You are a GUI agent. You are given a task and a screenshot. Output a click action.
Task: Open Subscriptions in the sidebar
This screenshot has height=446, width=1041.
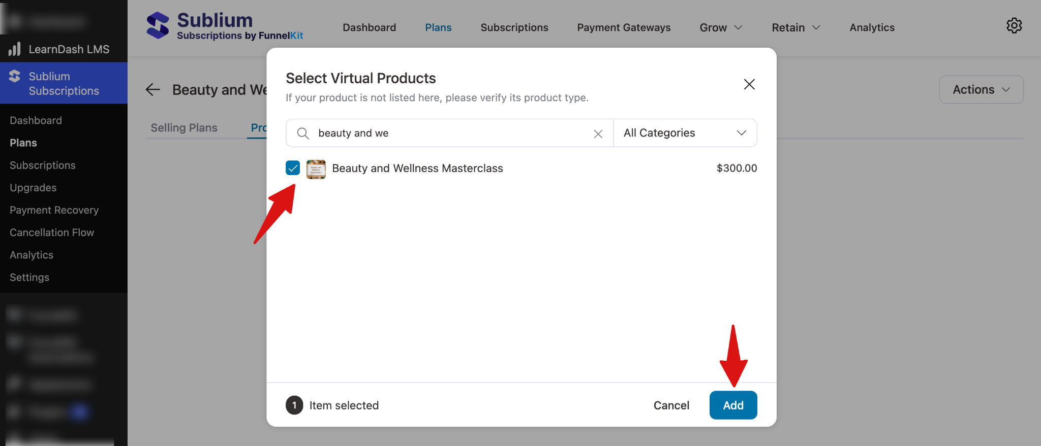[x=43, y=165]
